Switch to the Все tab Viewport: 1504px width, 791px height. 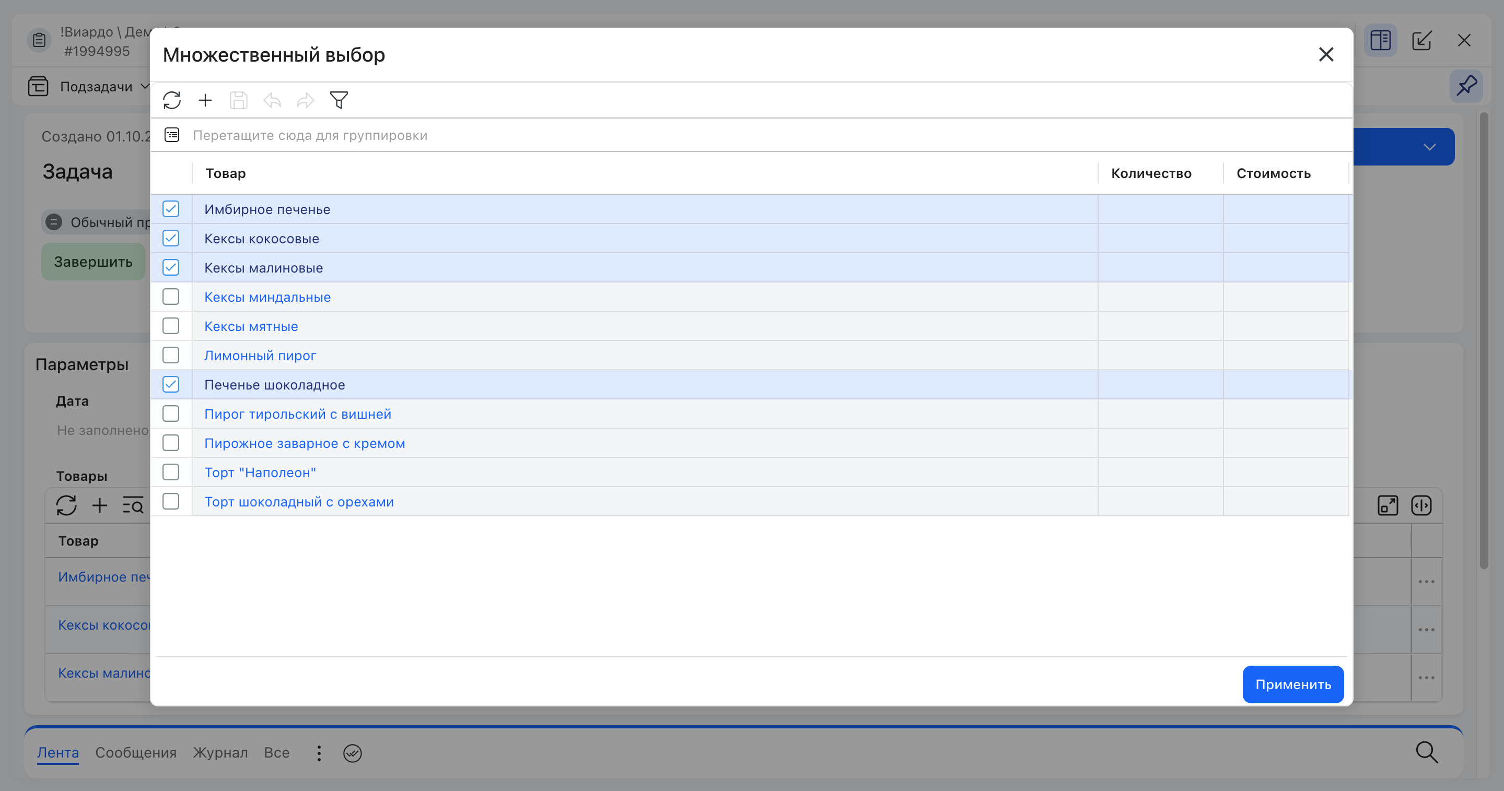tap(277, 752)
